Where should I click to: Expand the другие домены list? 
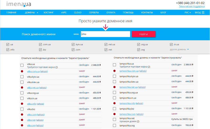coord(179,49)
